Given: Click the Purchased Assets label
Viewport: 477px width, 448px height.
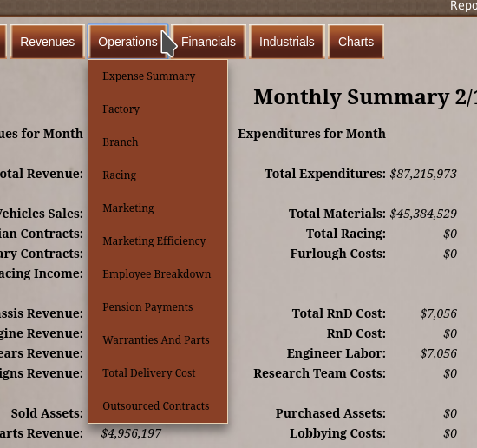Looking at the screenshot, I should pos(330,413).
